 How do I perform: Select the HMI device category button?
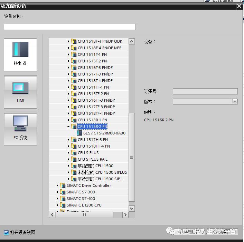coord(20,92)
